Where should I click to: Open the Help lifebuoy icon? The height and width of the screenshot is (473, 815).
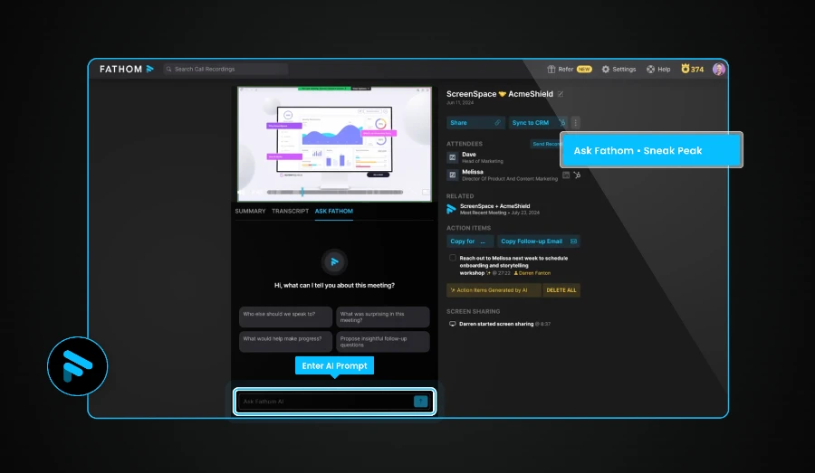click(650, 69)
